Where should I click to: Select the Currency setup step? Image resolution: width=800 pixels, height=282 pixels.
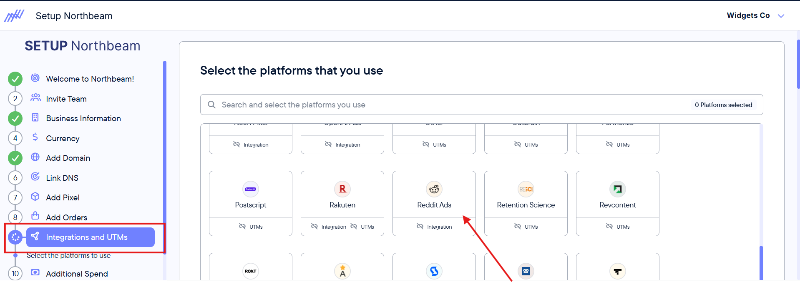click(63, 138)
